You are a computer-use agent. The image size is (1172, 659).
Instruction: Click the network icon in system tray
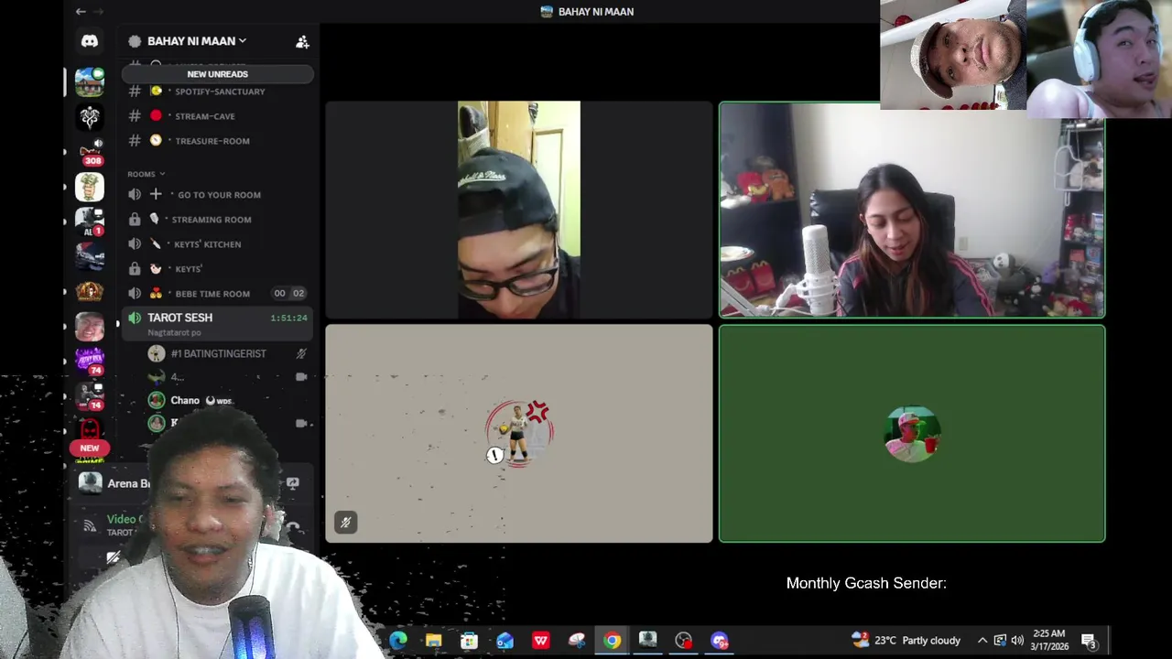coord(1000,641)
